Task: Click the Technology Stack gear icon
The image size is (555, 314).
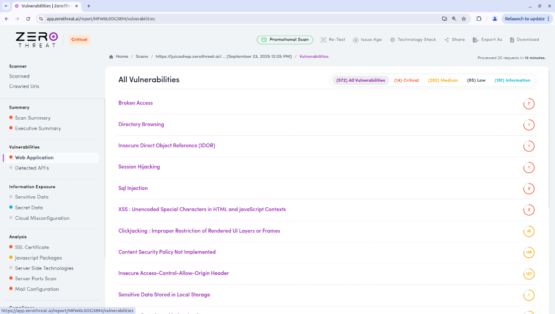Action: coord(392,40)
